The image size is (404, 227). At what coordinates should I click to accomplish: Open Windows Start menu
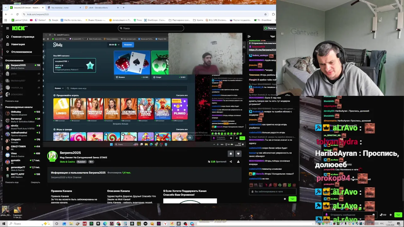tap(4, 224)
